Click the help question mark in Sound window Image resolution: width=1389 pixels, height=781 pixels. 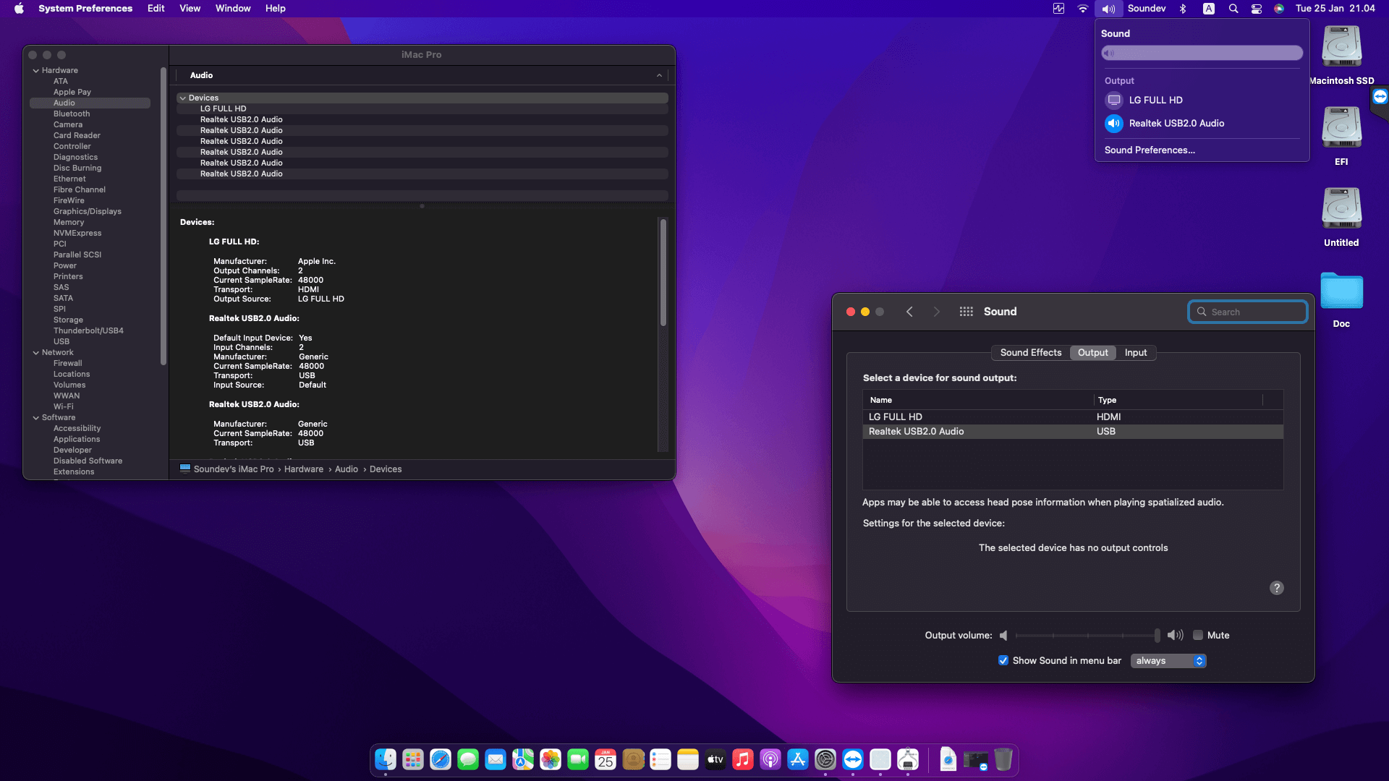(1277, 588)
